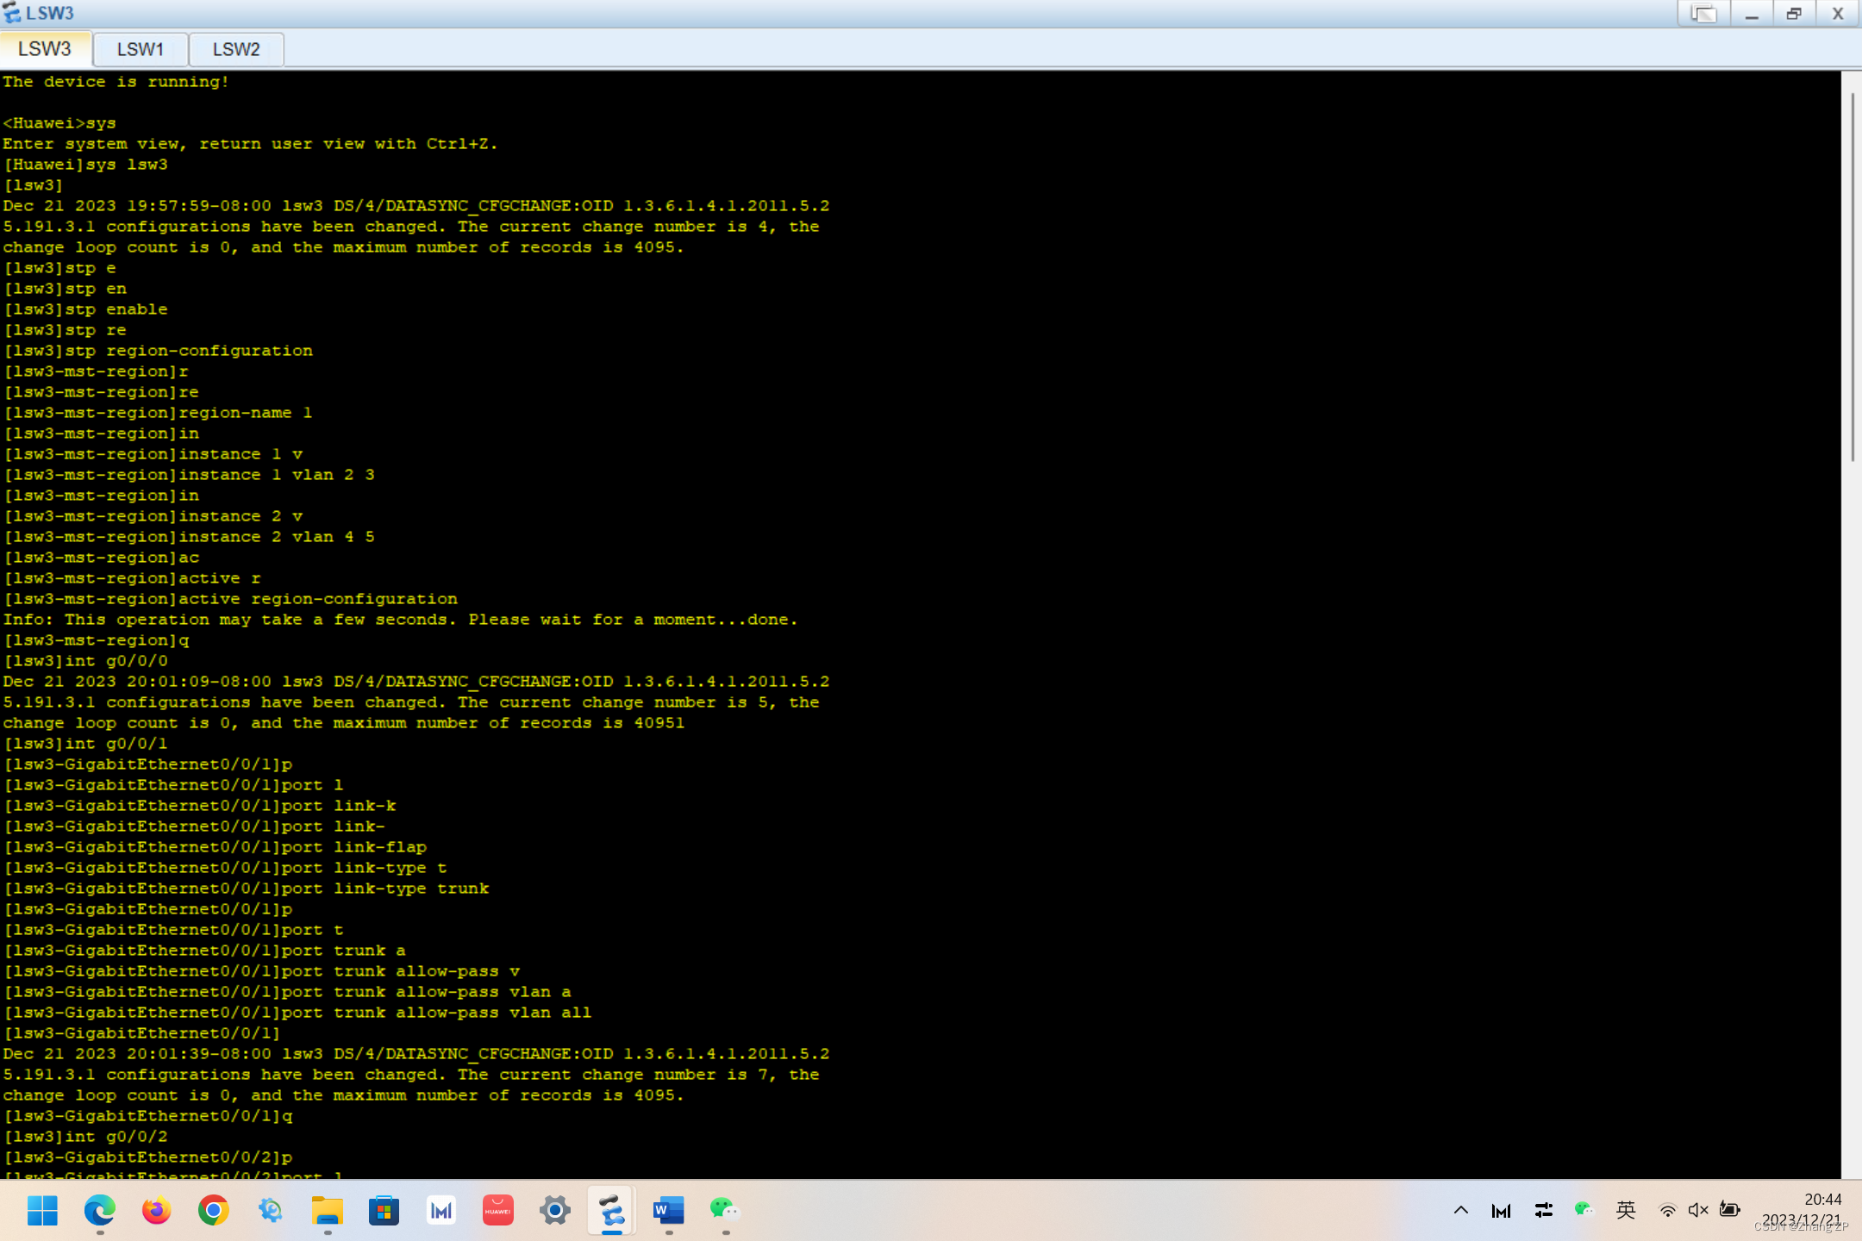The width and height of the screenshot is (1862, 1241).
Task: Open Microsoft Word from the taskbar
Action: click(668, 1210)
